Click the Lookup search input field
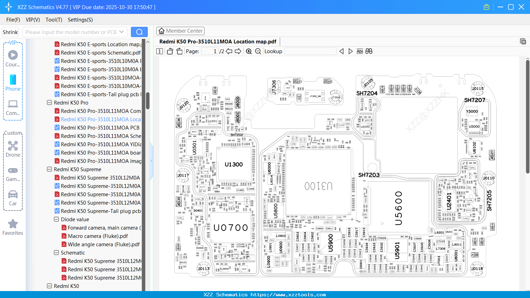The image size is (530, 298). (310, 51)
